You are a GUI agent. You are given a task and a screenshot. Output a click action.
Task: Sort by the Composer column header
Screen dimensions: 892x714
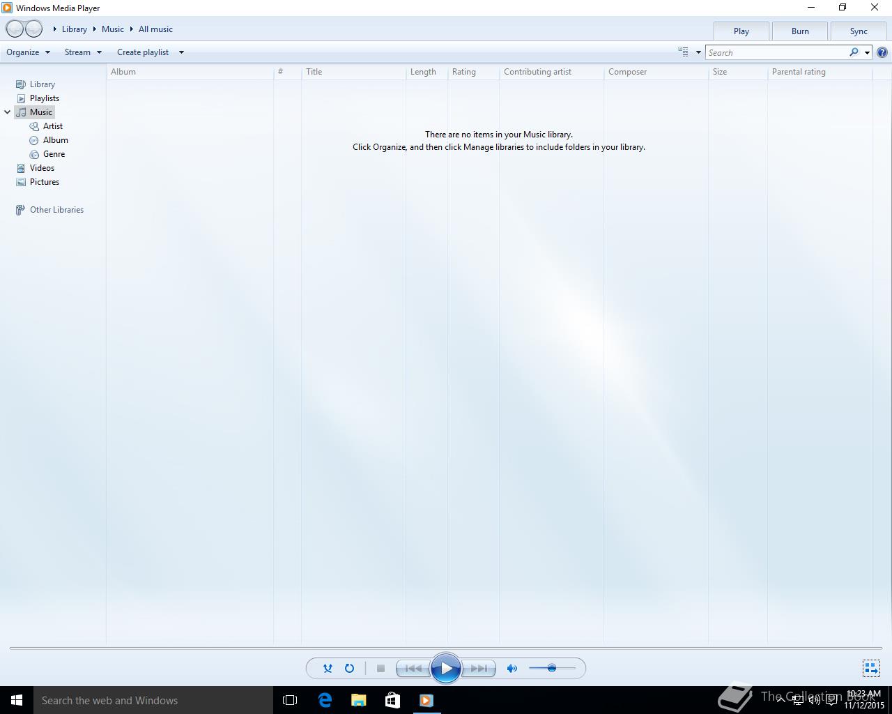656,72
